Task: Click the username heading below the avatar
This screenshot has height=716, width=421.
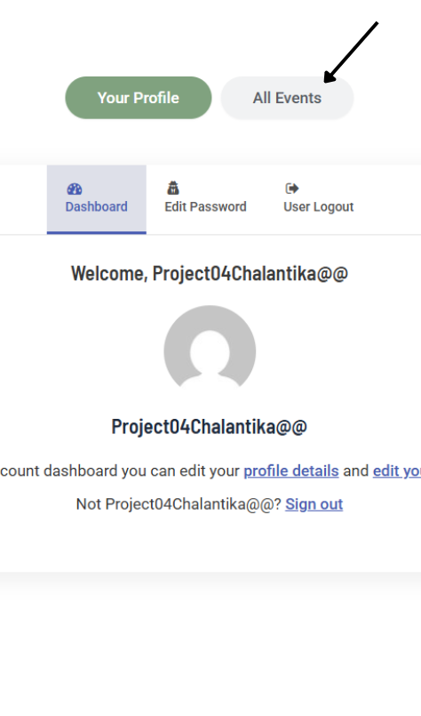Action: coord(210,427)
